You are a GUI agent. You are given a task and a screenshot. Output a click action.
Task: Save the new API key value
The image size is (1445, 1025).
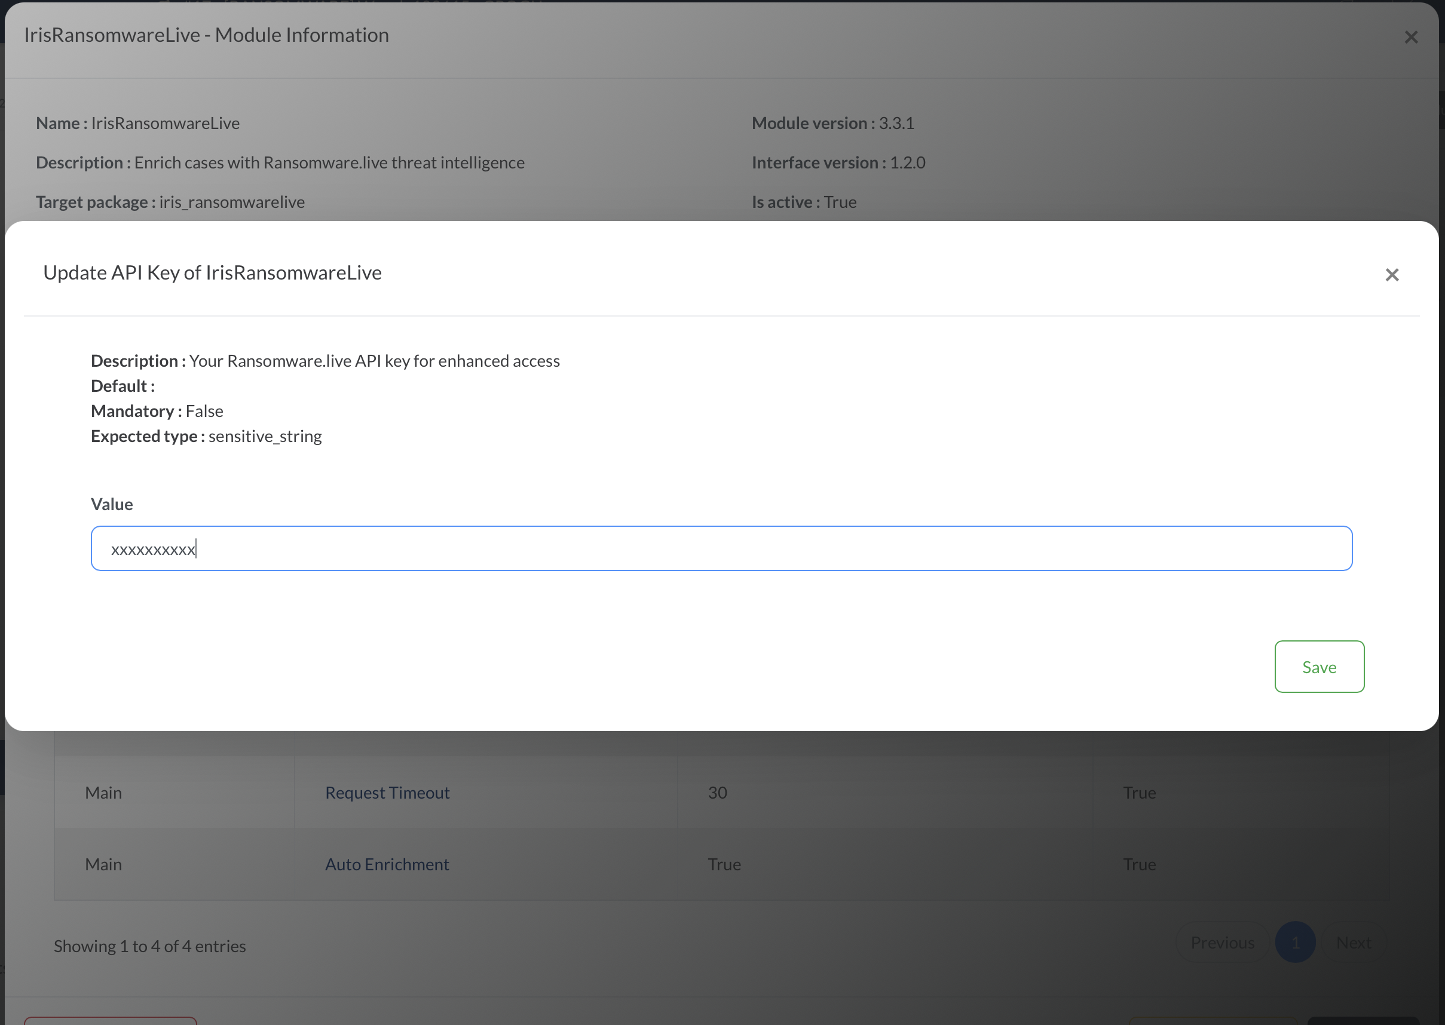(1320, 667)
